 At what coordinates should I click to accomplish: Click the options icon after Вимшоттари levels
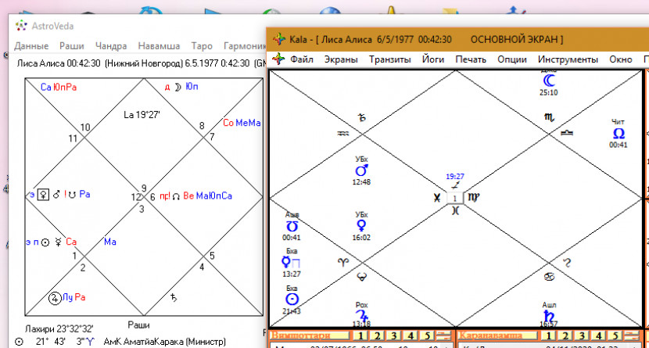click(443, 335)
